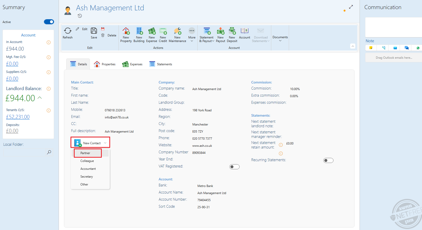Click the Commission value 10.00%
This screenshot has width=422, height=230.
[x=295, y=89]
